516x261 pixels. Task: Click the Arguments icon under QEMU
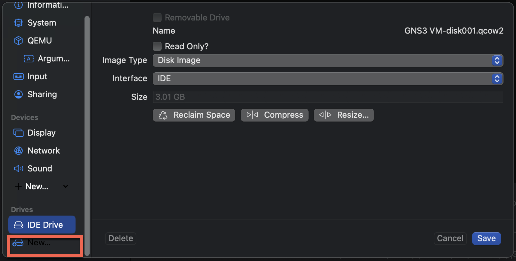pyautogui.click(x=29, y=59)
